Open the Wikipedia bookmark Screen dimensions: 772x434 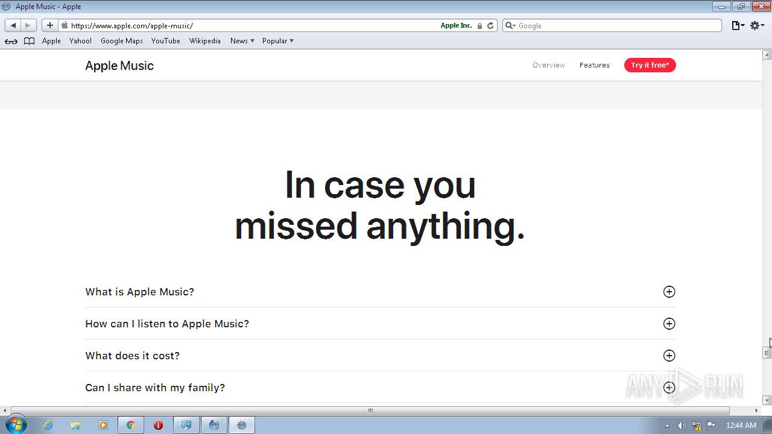click(x=205, y=41)
